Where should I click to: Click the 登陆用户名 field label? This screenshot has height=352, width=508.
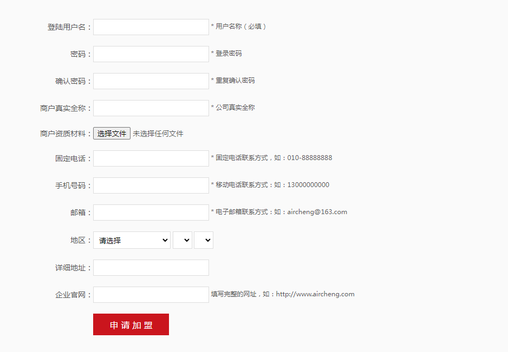point(69,27)
